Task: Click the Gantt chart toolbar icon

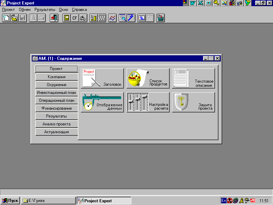Action: coord(142,18)
